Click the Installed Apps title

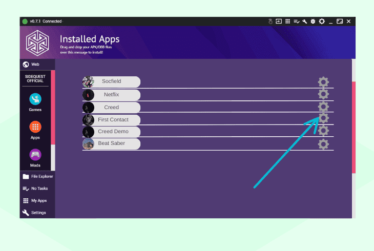pyautogui.click(x=90, y=39)
